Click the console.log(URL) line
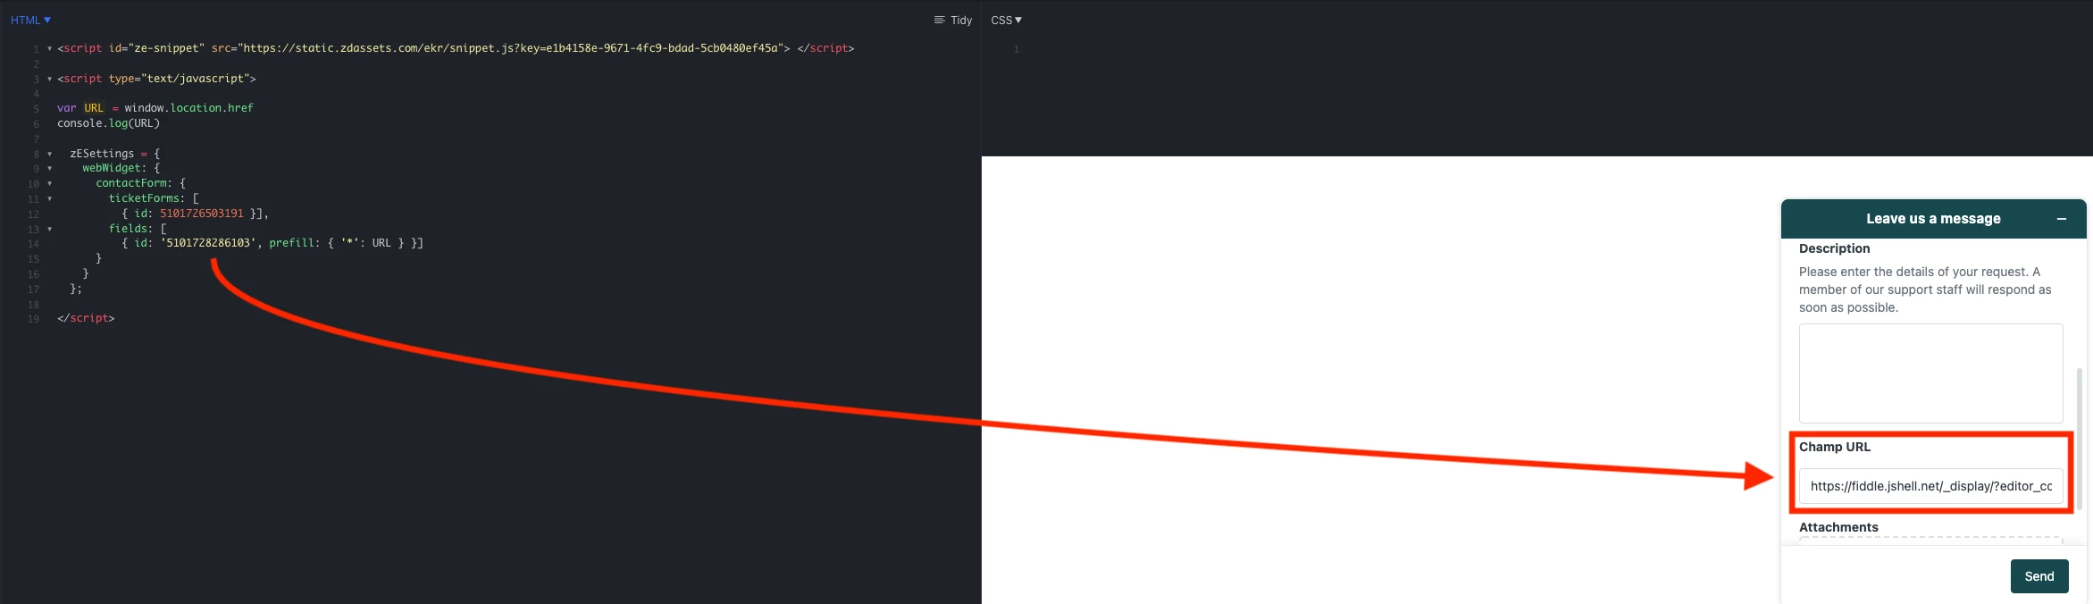This screenshot has height=604, width=2093. point(108,123)
